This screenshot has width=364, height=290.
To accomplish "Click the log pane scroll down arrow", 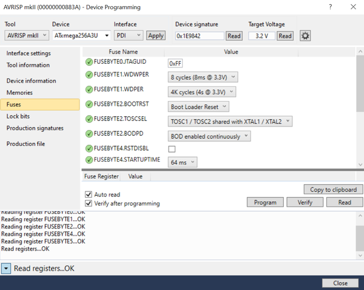I will pos(360,255).
